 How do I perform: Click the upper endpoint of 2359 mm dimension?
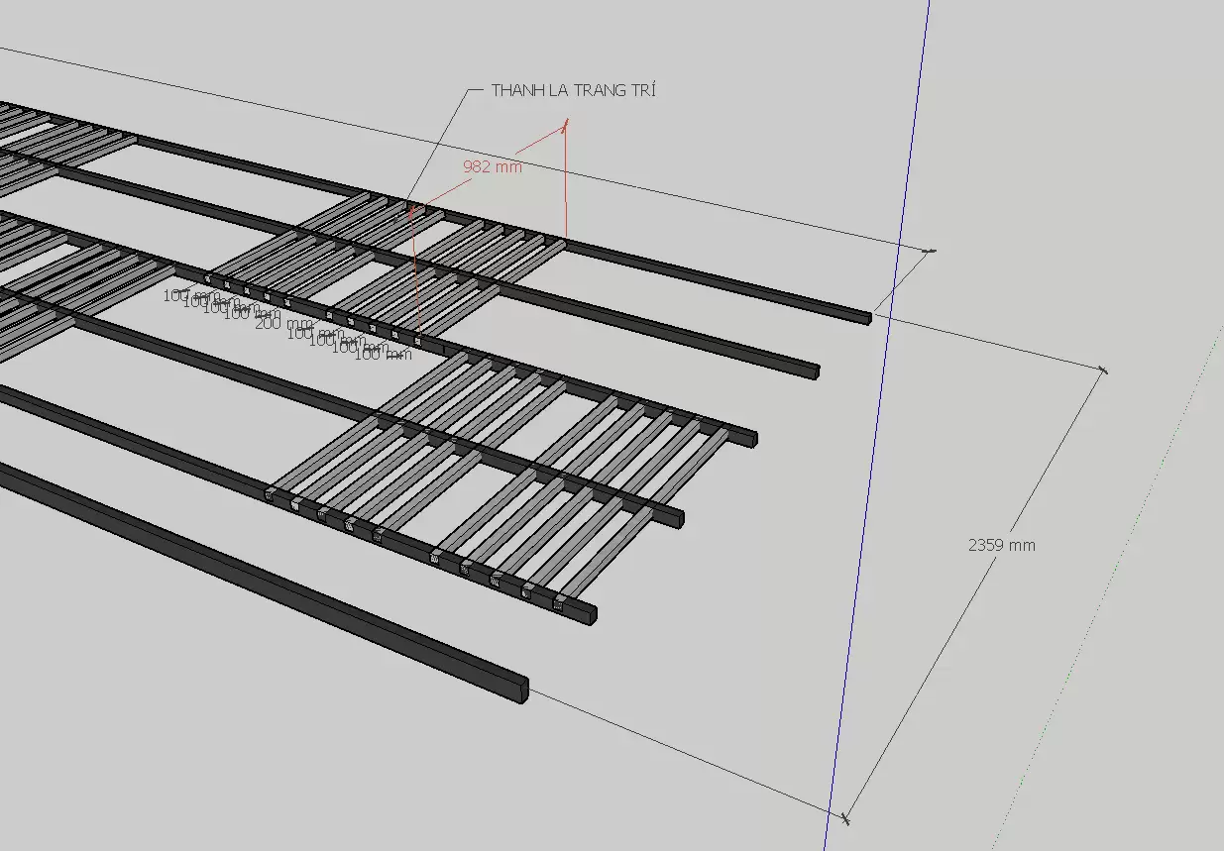[x=1103, y=371]
